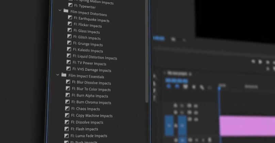Click the Film Impact Distortions folder icon
Screen dimensions: 275x143
point(66,11)
